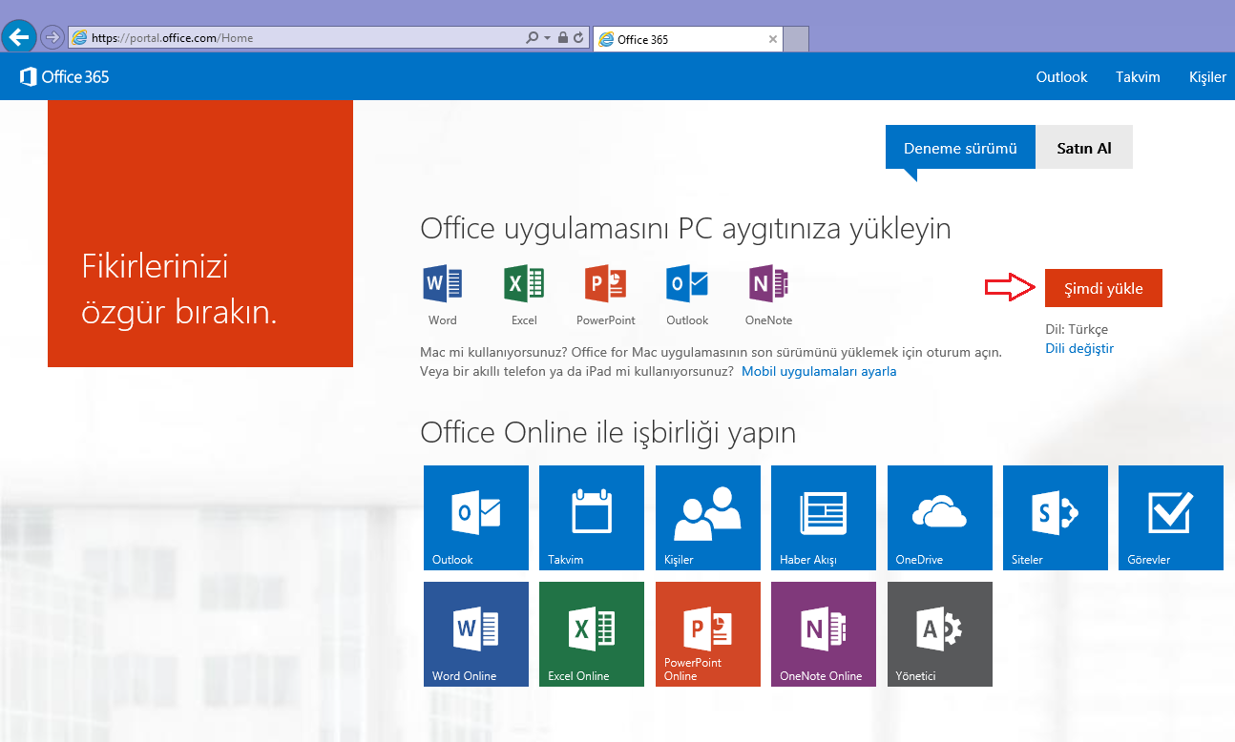
Task: Click 'Office Online ile işbirliği yapın' heading
Action: click(x=608, y=434)
